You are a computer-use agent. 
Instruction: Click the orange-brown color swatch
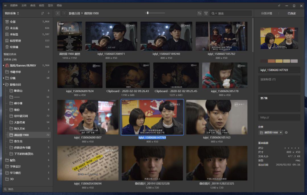coord(271,61)
